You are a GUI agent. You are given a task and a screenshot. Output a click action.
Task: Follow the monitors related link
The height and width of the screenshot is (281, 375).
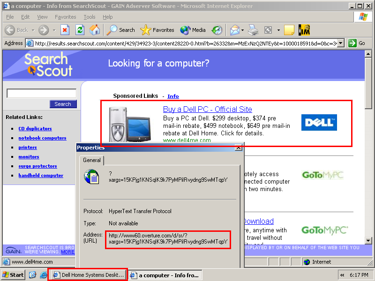[29, 157]
